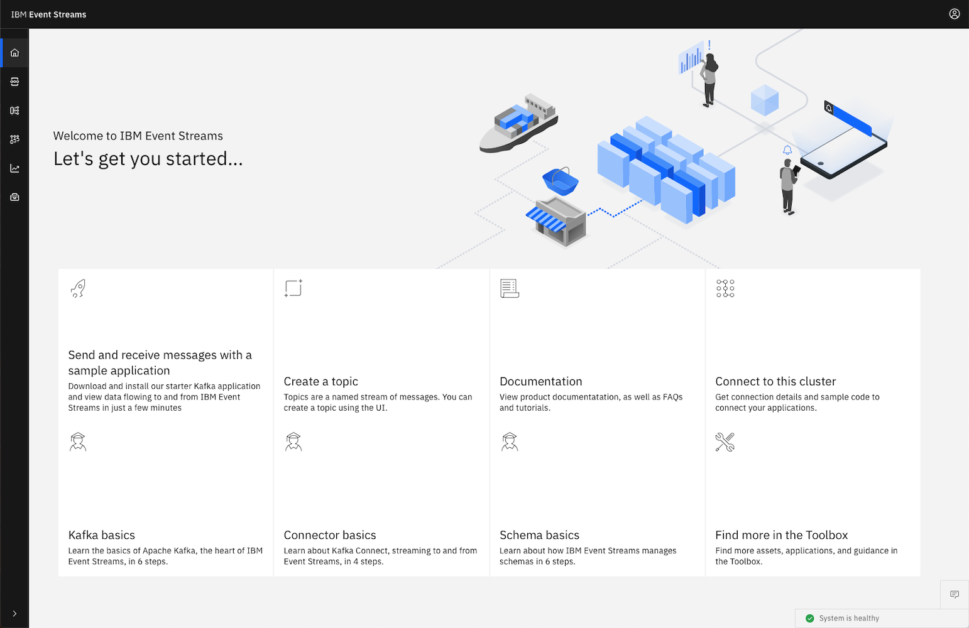Click the graduate icon above Schema basics
This screenshot has width=969, height=628.
point(510,442)
